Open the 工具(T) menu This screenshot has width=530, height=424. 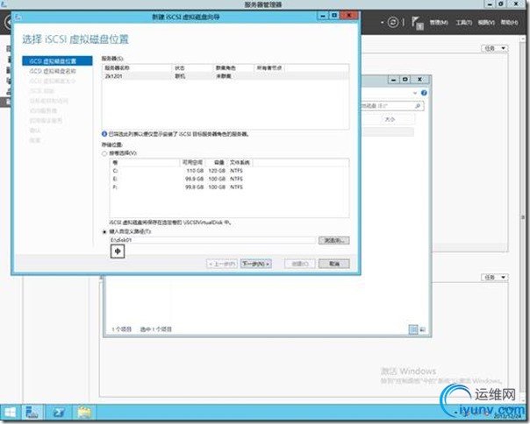[463, 22]
